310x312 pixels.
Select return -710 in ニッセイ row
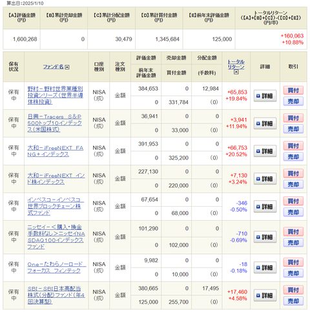242,234
